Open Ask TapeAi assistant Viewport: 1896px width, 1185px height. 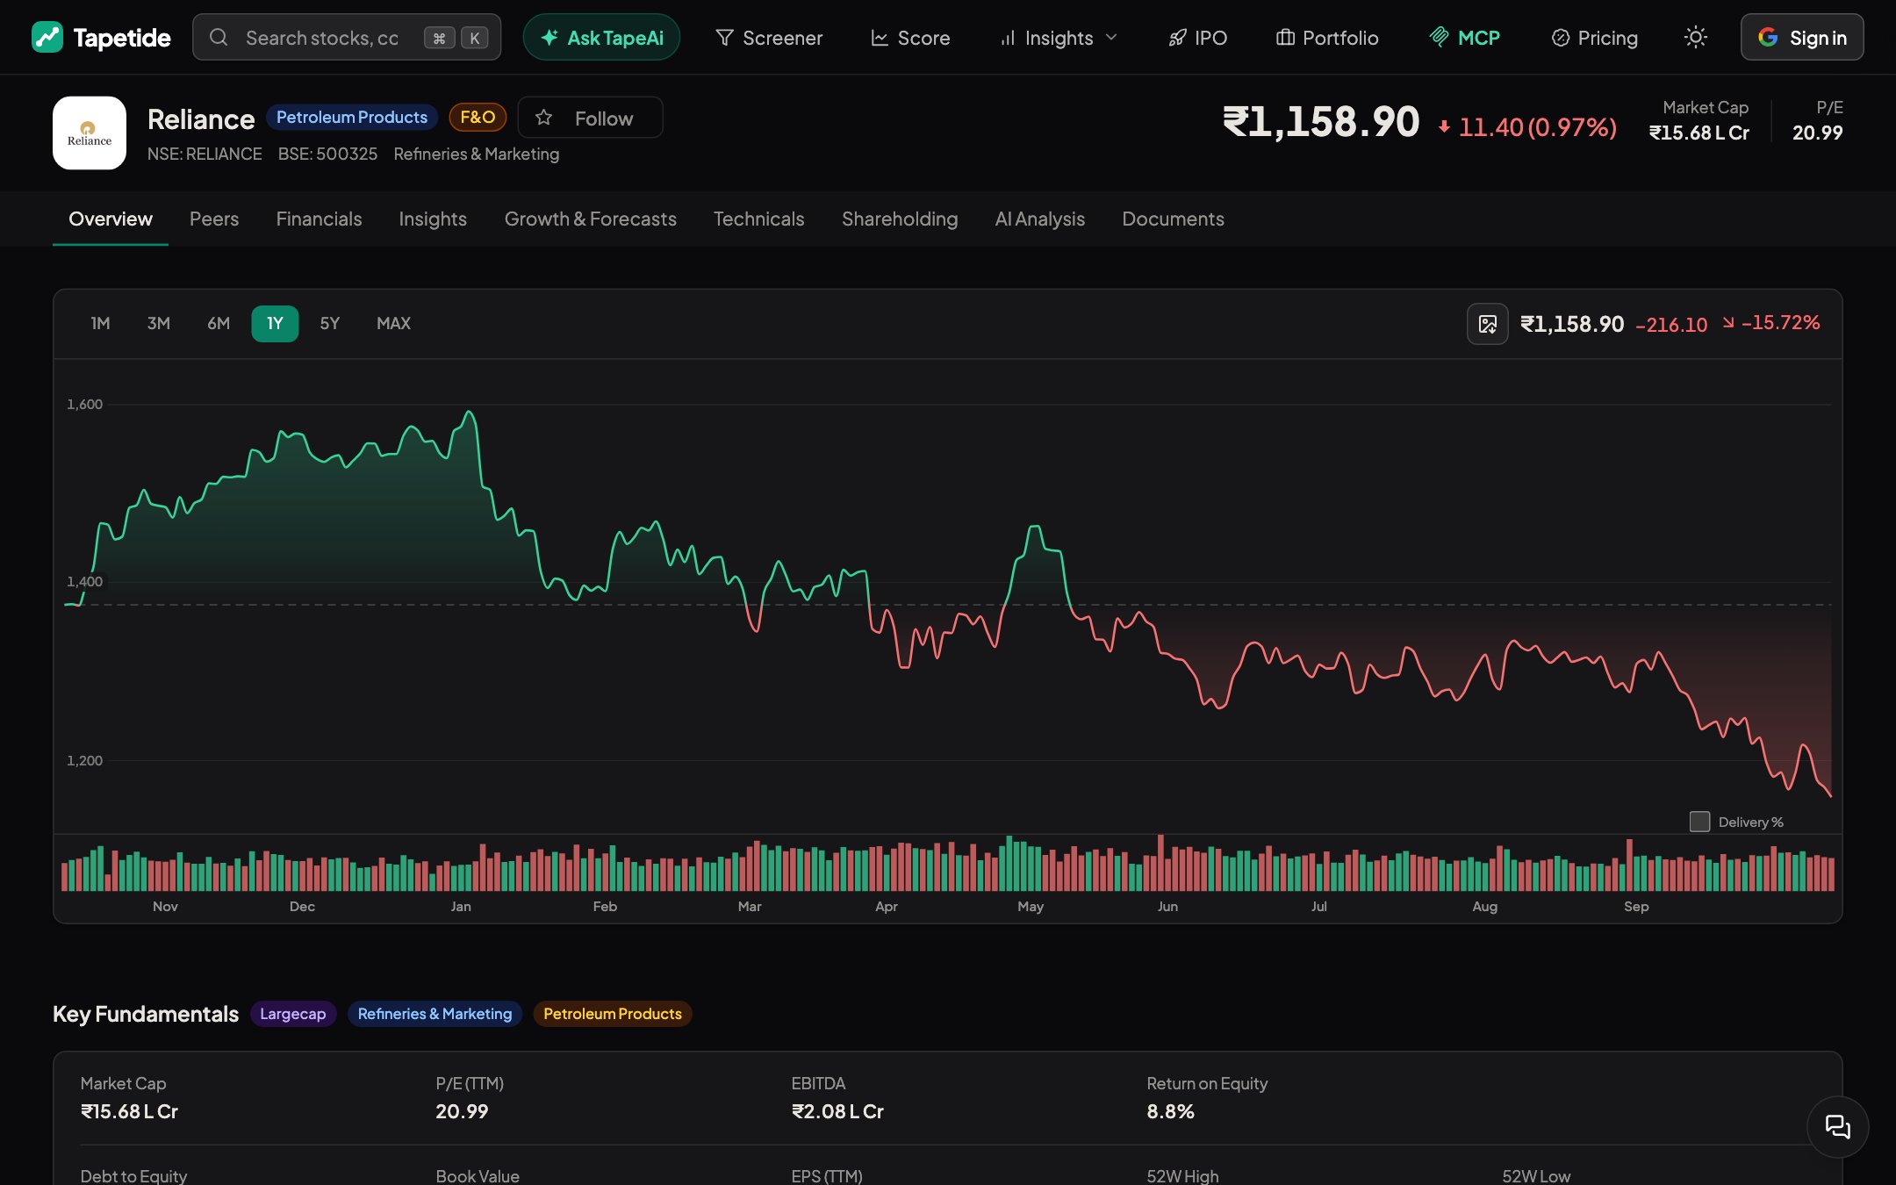pos(601,37)
